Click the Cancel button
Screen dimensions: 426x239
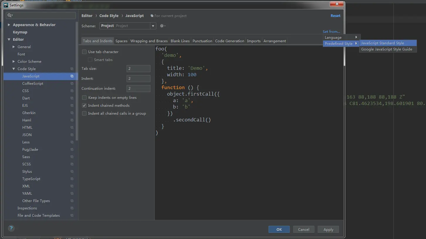coord(303,230)
